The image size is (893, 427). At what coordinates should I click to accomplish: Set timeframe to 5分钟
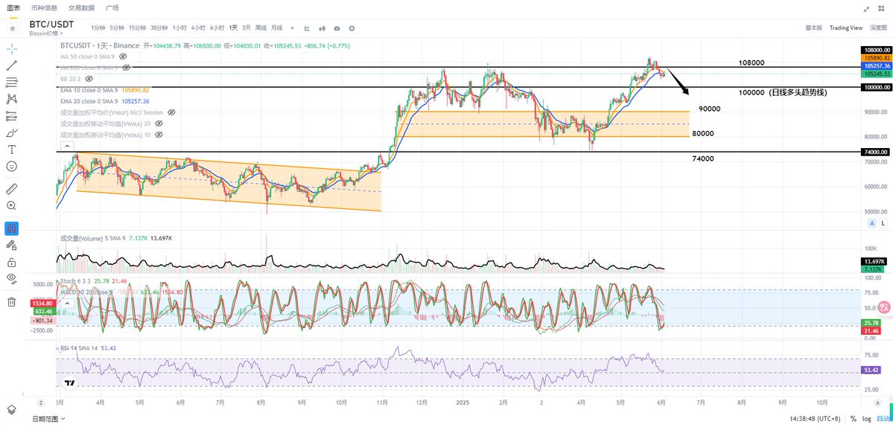pos(117,28)
